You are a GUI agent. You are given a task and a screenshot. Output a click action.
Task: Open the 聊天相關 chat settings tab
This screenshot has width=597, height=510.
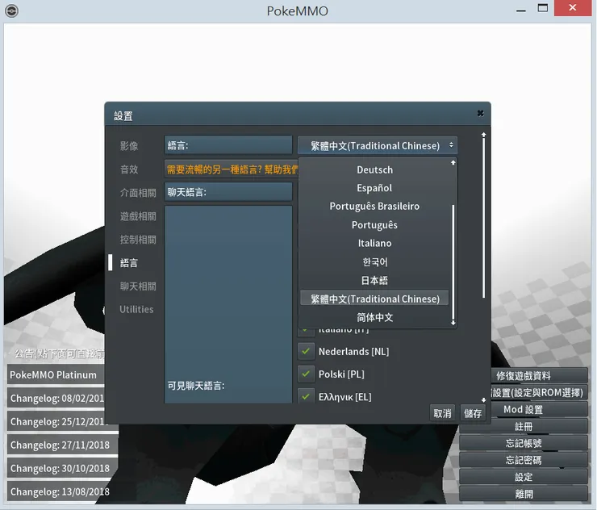click(x=138, y=286)
